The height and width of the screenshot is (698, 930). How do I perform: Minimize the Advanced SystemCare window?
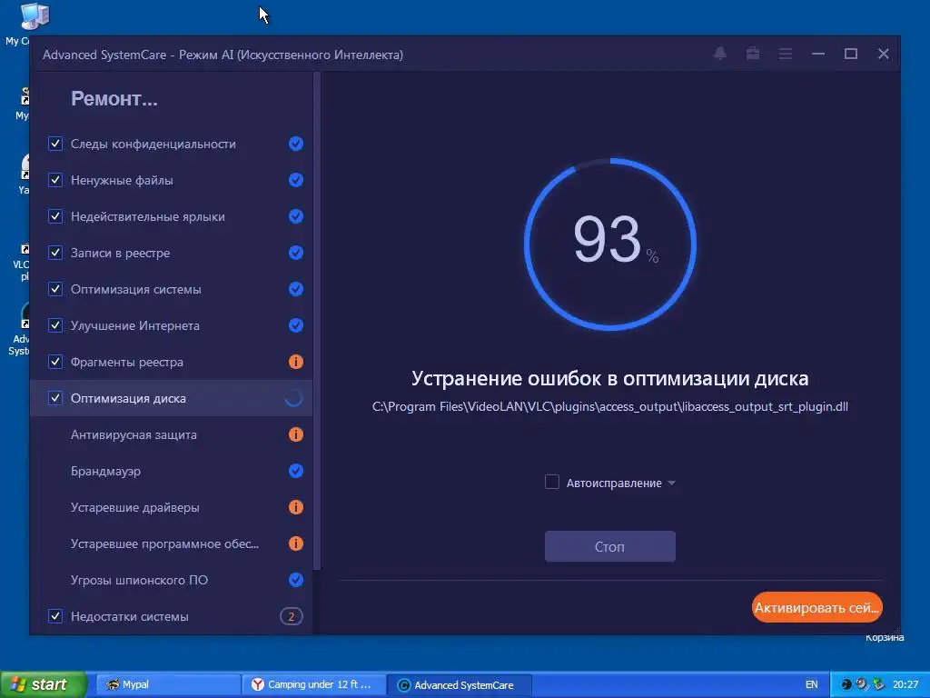818,54
